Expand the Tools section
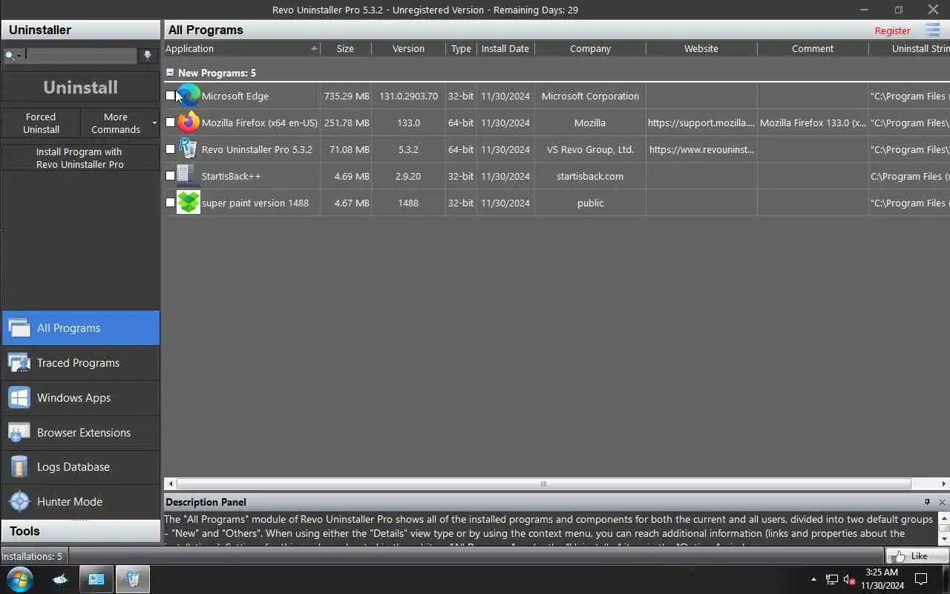The image size is (950, 594). pos(80,531)
